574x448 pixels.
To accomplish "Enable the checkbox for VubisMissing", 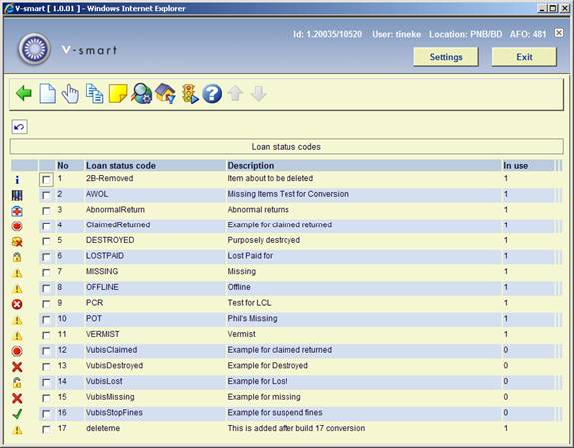I will 46,398.
